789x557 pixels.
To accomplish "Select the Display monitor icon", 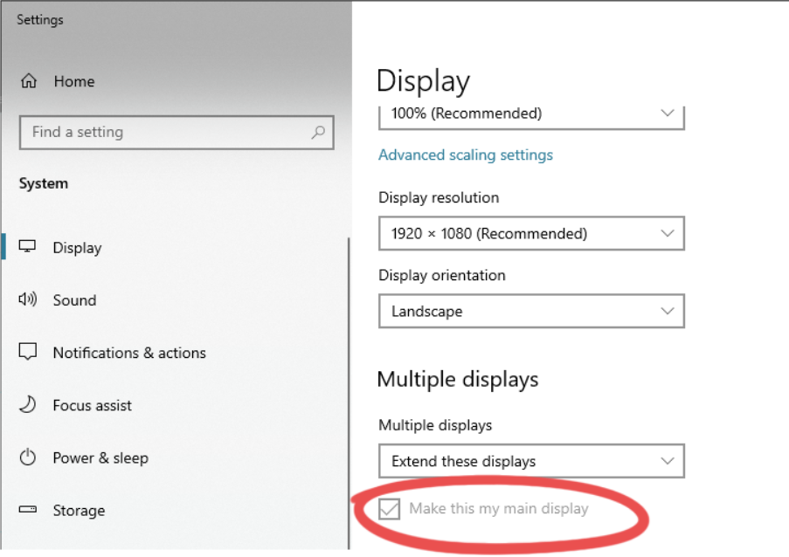I will point(29,247).
